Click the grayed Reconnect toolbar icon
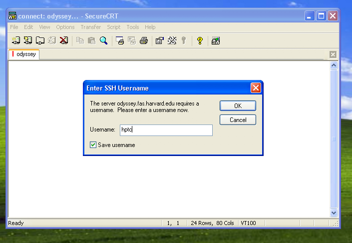Image resolution: width=352 pixels, height=243 pixels. 52,40
